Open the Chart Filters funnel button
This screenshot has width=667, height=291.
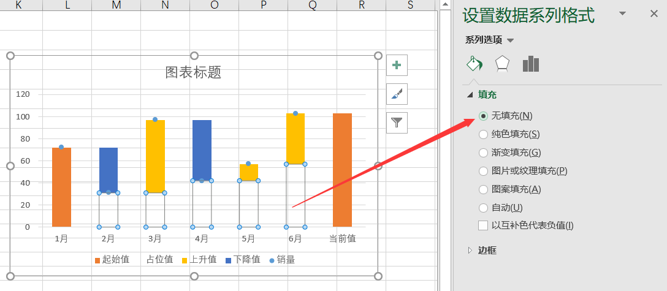coord(397,123)
